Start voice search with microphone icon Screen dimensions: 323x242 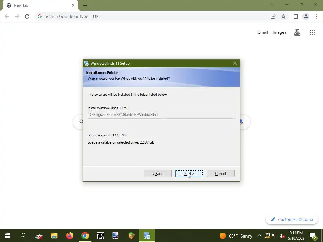241,122
